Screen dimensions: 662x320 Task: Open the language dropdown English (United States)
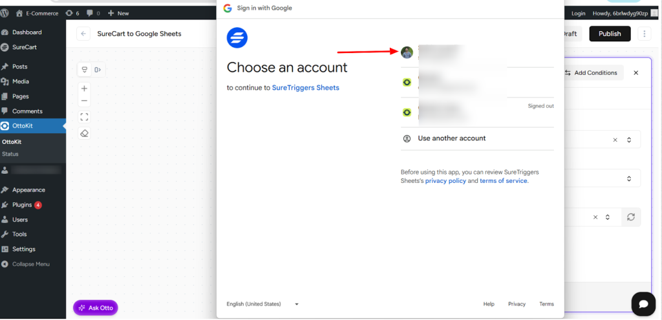(x=262, y=304)
